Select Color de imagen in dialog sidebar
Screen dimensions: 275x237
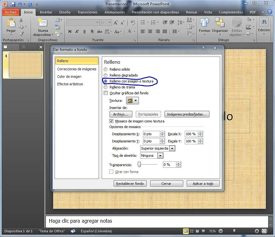[69, 77]
